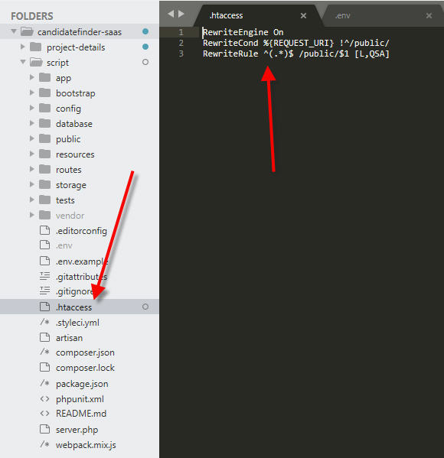The height and width of the screenshot is (458, 444).
Task: Click the vendor folder icon
Action: (44, 215)
